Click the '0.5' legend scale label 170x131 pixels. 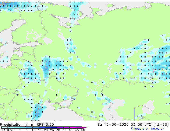9,130
